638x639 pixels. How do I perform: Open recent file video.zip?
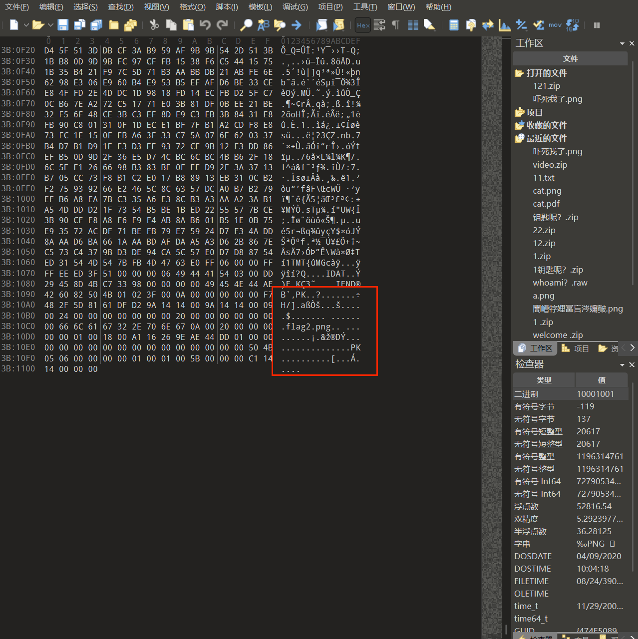click(550, 165)
